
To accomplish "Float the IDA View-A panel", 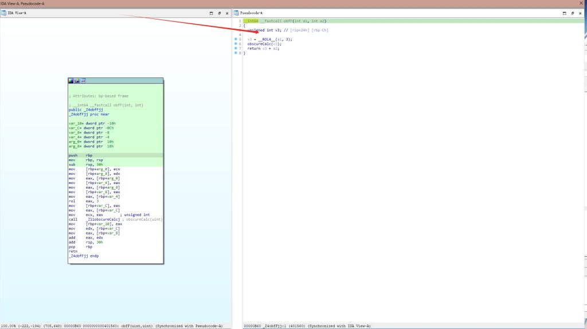I will [x=220, y=13].
